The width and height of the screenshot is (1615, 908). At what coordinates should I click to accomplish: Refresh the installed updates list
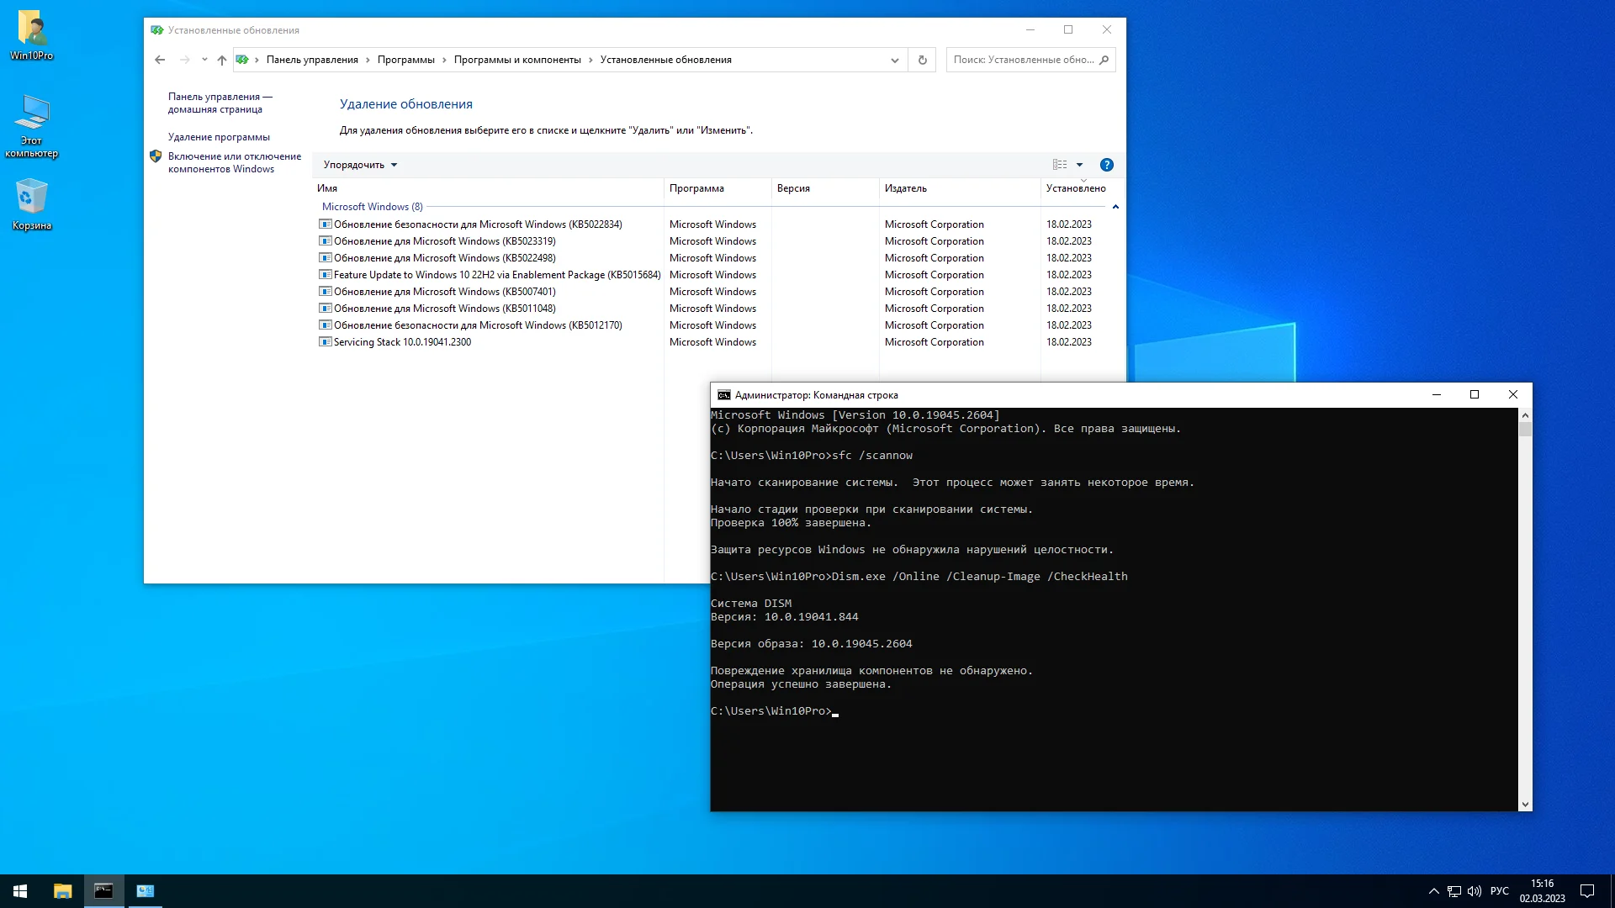pos(922,60)
